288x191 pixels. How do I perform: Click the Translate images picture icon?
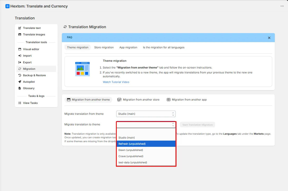[x=20, y=34]
